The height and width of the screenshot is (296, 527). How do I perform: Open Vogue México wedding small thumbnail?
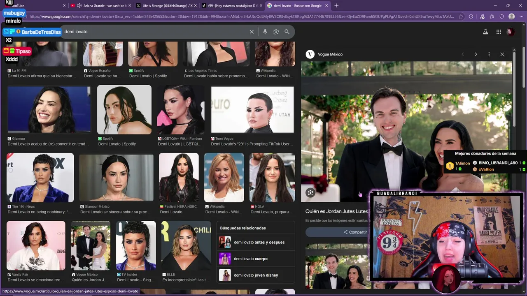click(91, 246)
